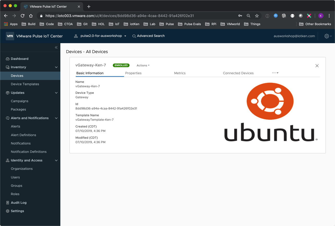Bookmark this page using the star icon
The width and height of the screenshot is (335, 226).
(257, 16)
